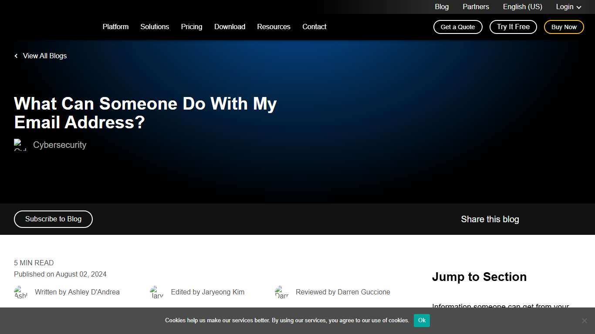Click the Get a Quote button
Image resolution: width=595 pixels, height=334 pixels.
(458, 27)
